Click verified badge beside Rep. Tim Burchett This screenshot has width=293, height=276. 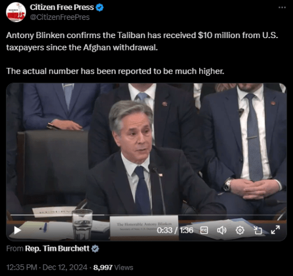[95, 248]
